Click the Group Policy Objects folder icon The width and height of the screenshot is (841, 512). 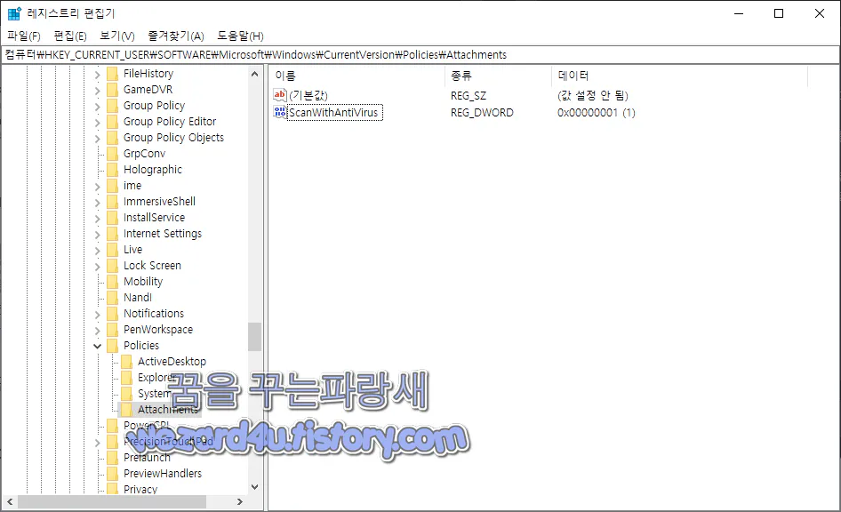112,138
